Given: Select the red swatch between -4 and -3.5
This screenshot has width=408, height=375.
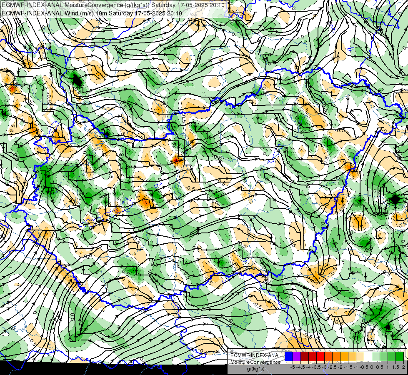Looking at the screenshot, I should coord(313,357).
